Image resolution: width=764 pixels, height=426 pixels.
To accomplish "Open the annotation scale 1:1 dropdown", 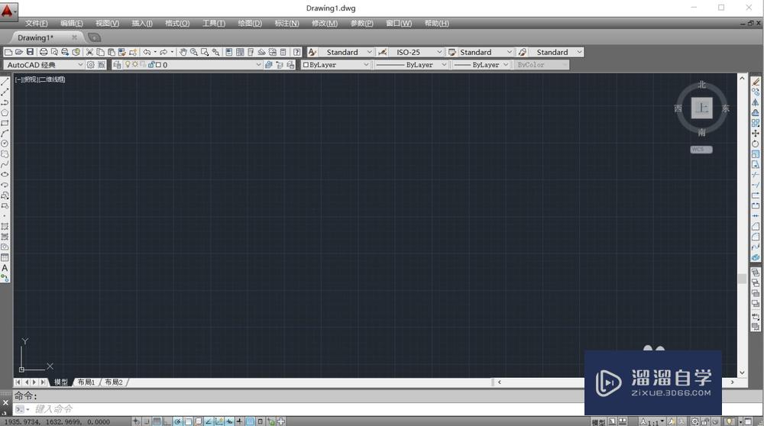I will click(662, 421).
